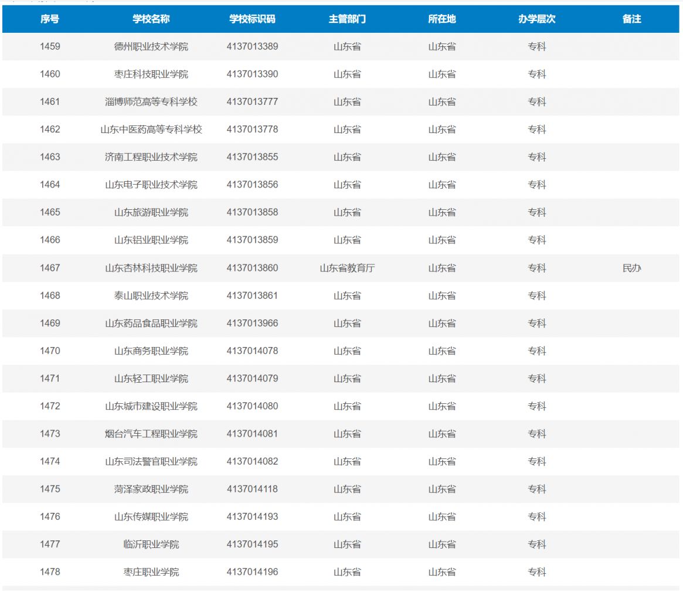This screenshot has height=599, width=683.
Task: Click the code 4137013778
Action: tap(252, 130)
